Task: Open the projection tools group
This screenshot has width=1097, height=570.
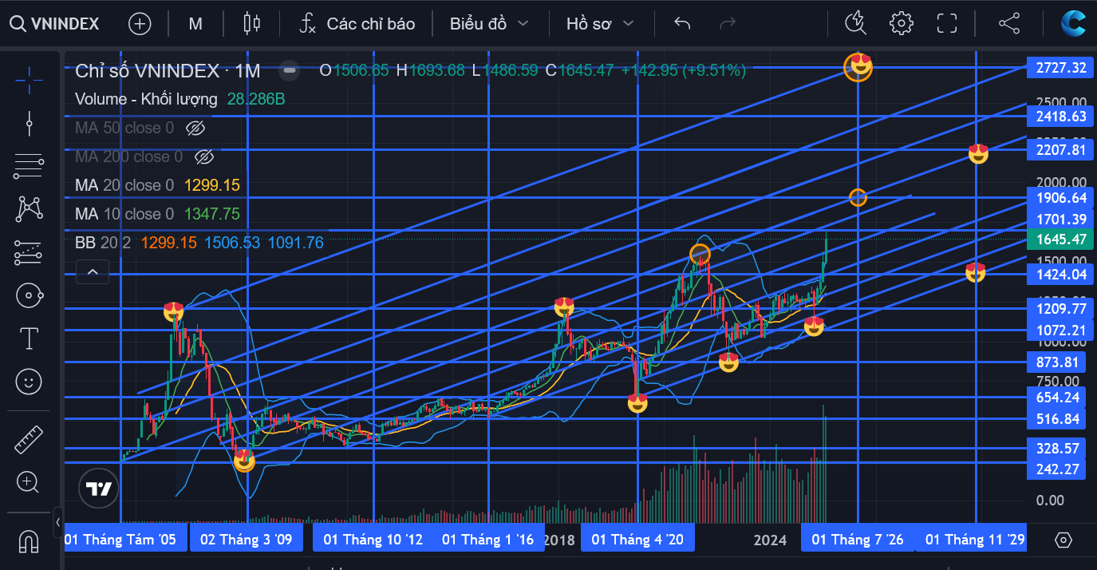Action: point(29,252)
